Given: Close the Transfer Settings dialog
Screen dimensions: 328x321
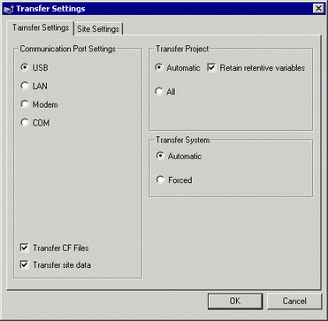Looking at the screenshot, I should coord(318,9).
